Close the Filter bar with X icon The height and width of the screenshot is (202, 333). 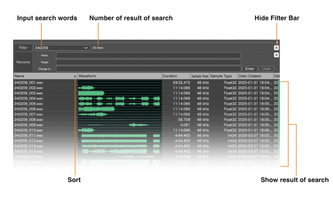click(276, 48)
